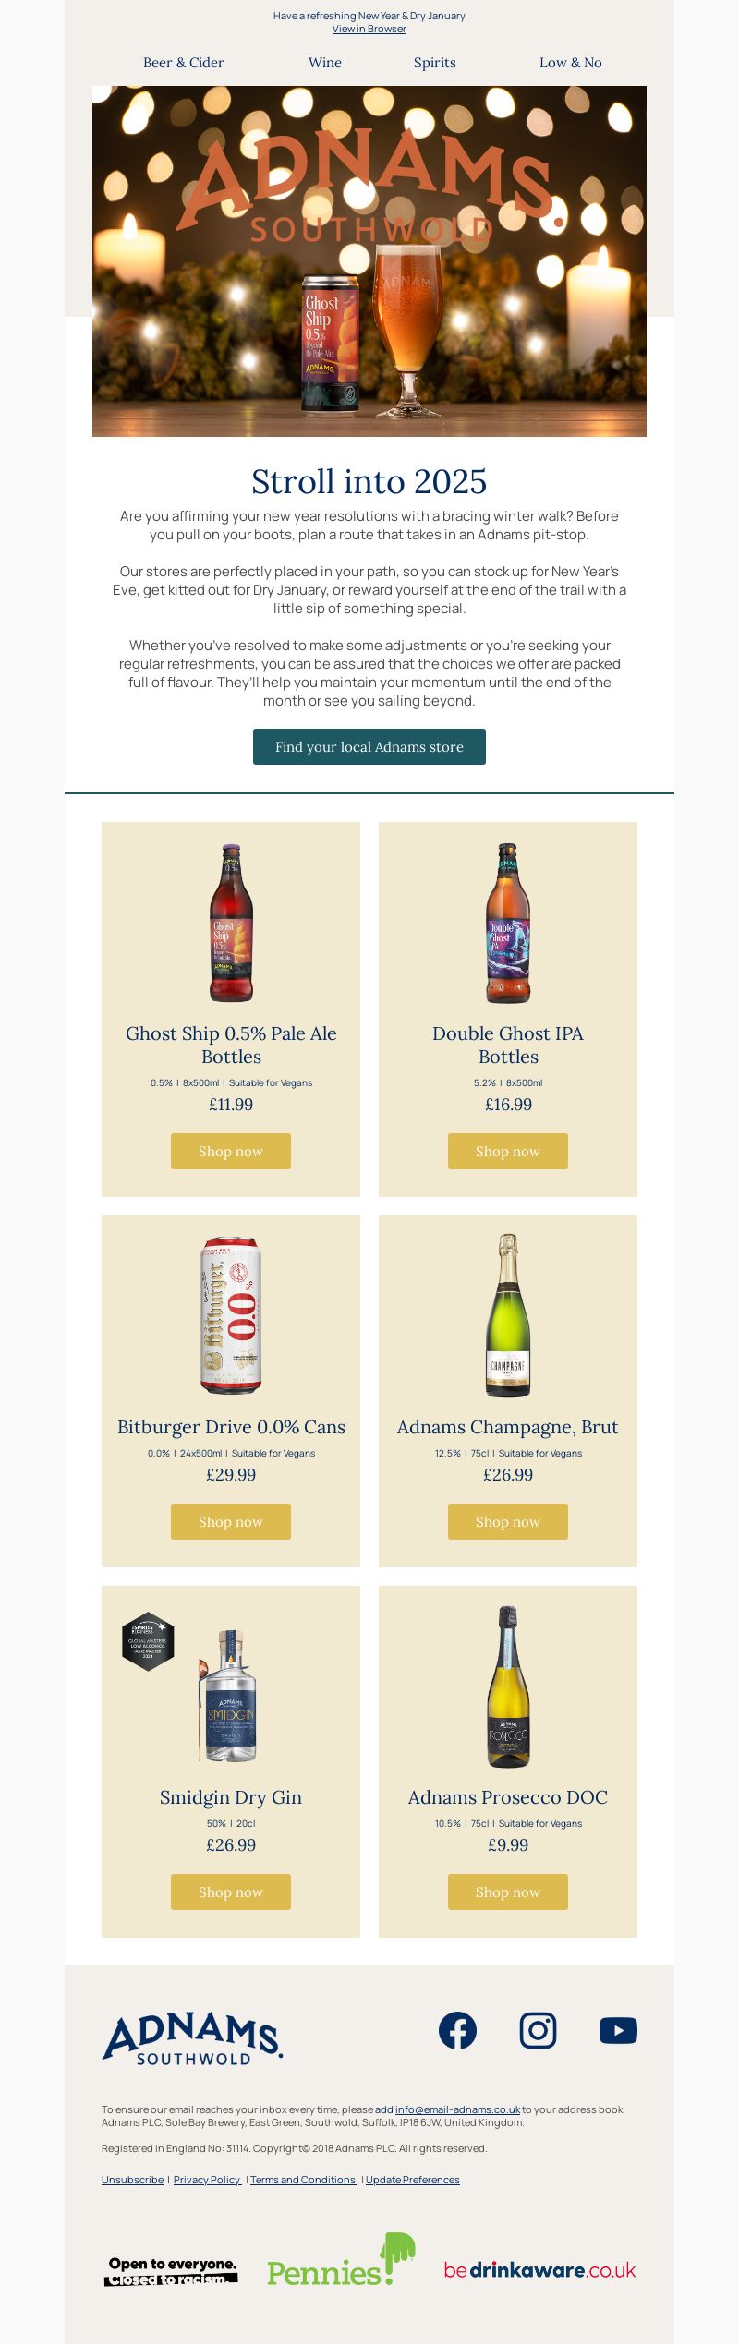Click the Adnams hero banner image
The height and width of the screenshot is (2345, 739).
[369, 261]
